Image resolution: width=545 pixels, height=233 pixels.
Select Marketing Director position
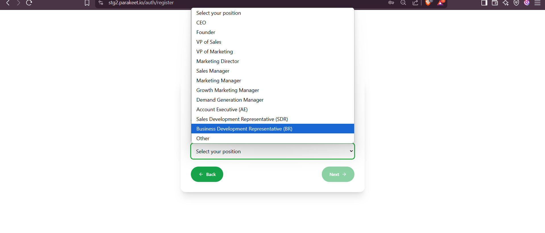pos(218,61)
